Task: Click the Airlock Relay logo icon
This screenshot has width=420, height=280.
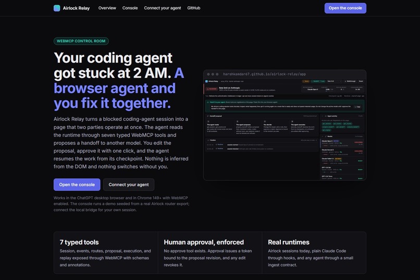Action: pyautogui.click(x=57, y=8)
